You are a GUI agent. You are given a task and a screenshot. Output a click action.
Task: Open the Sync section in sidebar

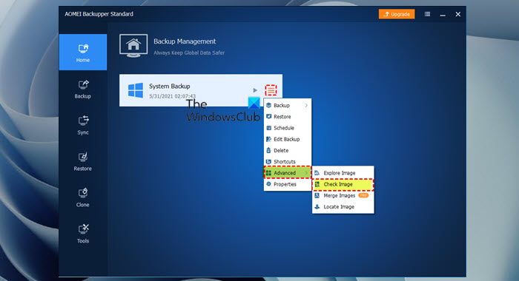tap(83, 125)
